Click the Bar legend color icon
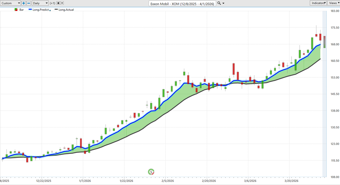This screenshot has width=340, height=185. 16,10
